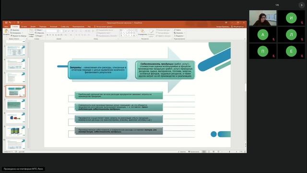
Task: Open Quick Styles (Экспресс-стили) gallery
Action: click(x=152, y=33)
